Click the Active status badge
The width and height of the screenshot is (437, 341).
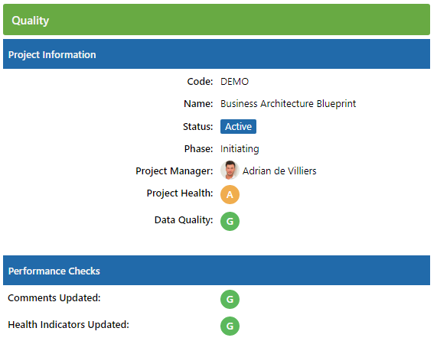coord(238,127)
